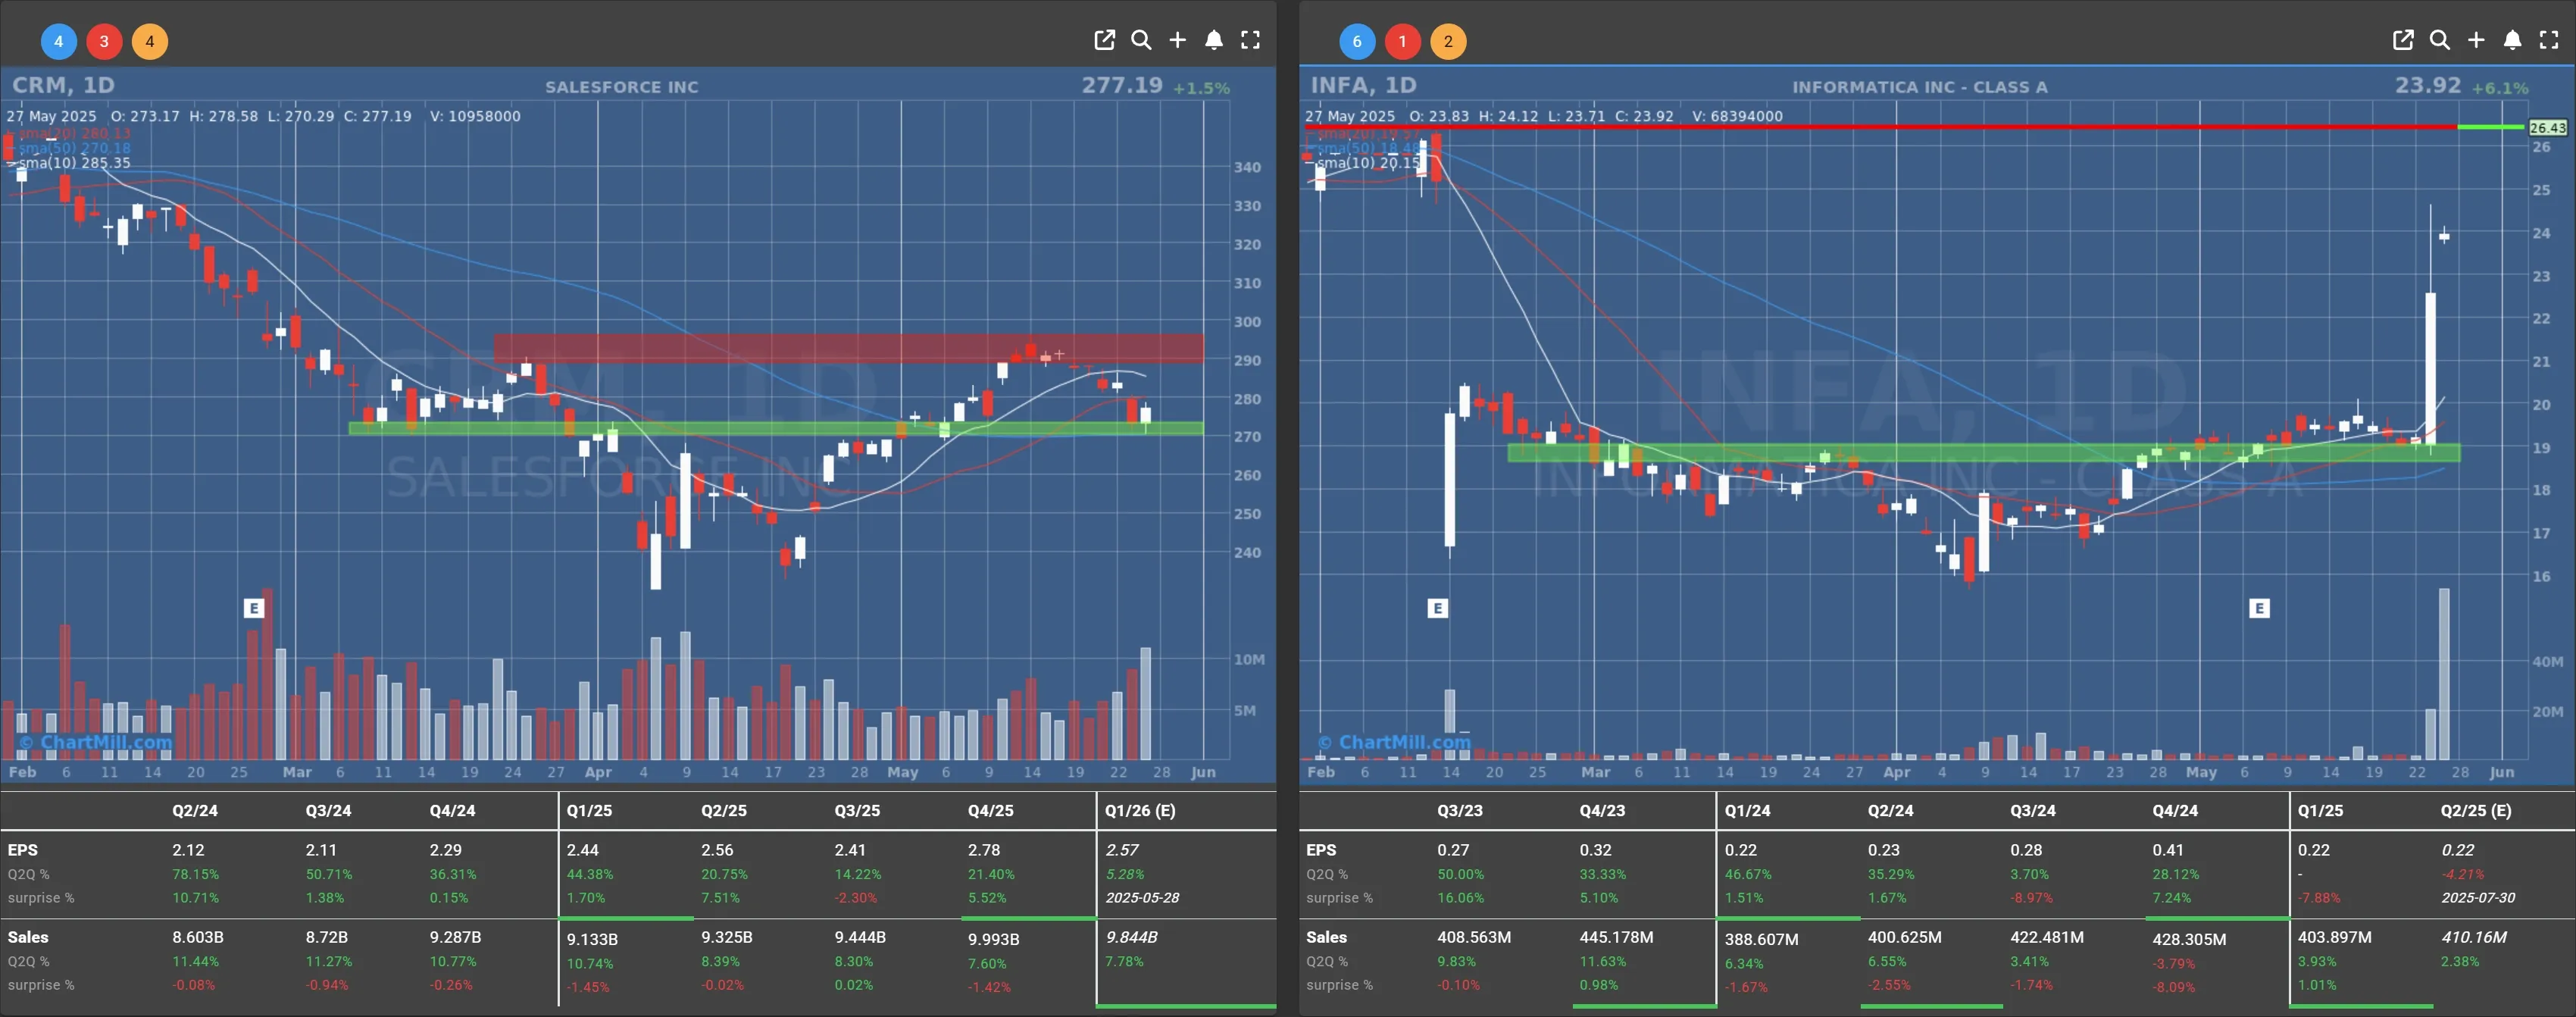Viewport: 2576px width, 1017px height.
Task: Click the CRM, 1D ticker label
Action: tap(64, 85)
